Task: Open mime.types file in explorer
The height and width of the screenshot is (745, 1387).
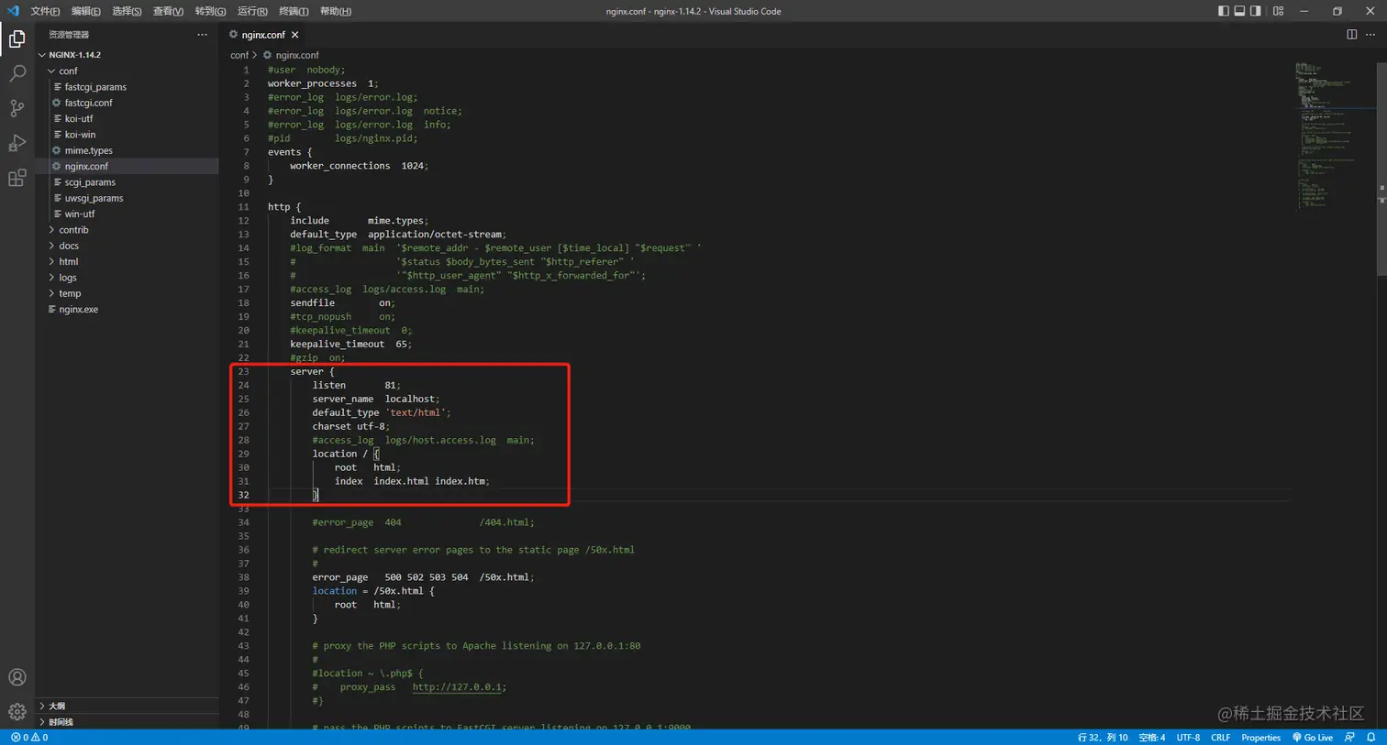Action: (x=88, y=150)
